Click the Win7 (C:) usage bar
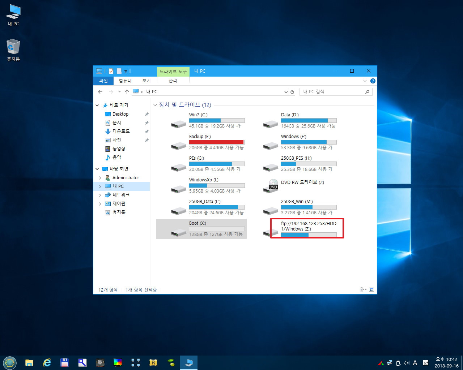463x370 pixels. (217, 120)
